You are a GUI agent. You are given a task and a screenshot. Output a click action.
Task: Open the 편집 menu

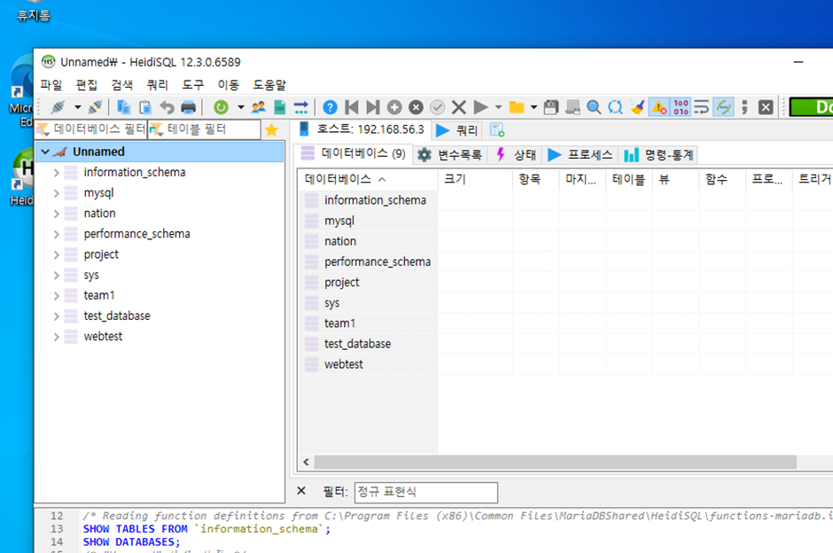87,85
